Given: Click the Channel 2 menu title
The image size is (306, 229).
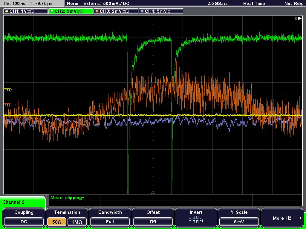Looking at the screenshot, I should coord(13,202).
